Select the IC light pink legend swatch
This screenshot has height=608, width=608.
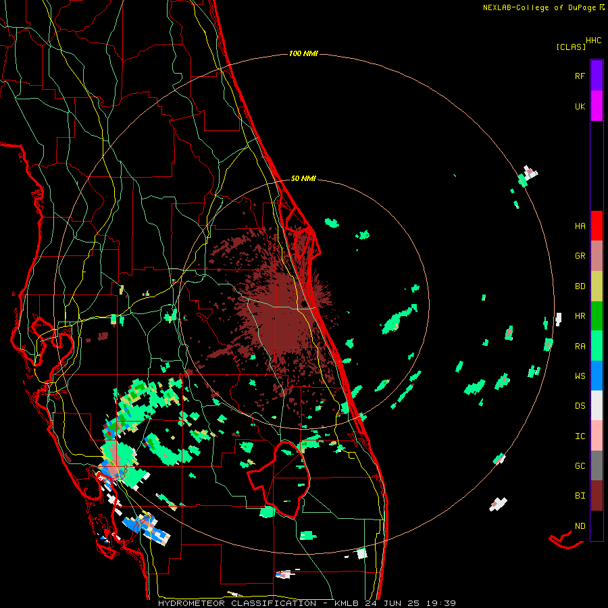pos(597,436)
